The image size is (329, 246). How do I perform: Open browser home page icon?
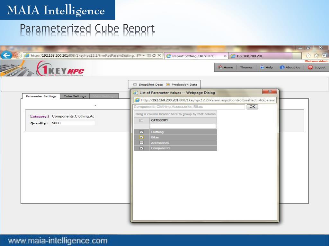308,55
